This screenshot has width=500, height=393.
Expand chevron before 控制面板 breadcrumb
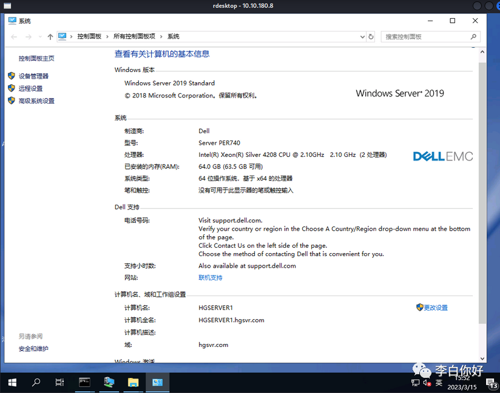pyautogui.click(x=71, y=36)
